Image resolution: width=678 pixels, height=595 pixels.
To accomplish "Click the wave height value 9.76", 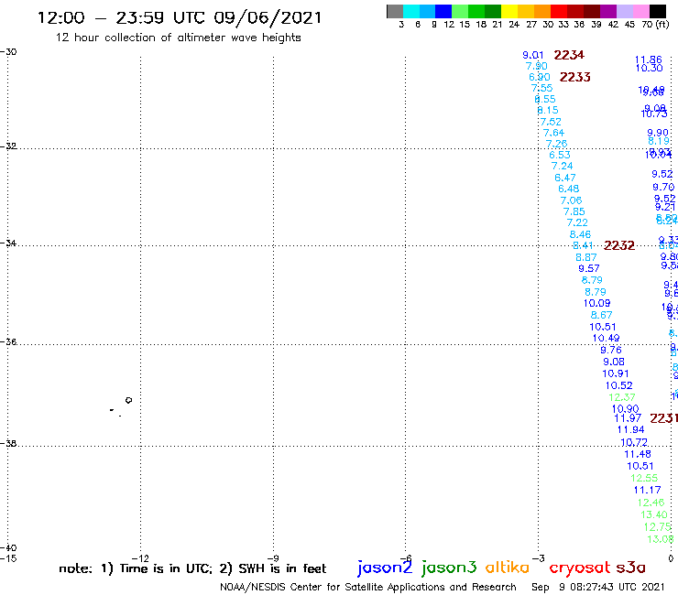I will (x=611, y=350).
